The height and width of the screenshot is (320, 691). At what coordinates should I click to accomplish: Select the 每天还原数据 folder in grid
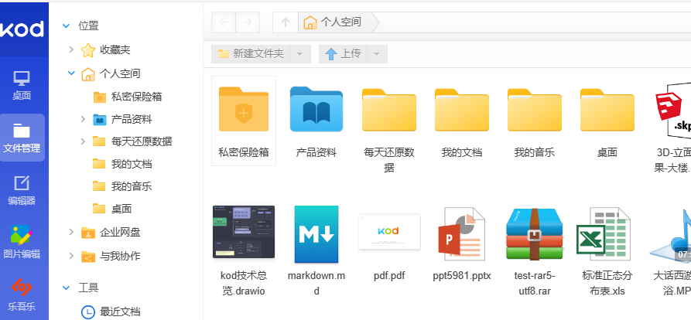tap(389, 110)
